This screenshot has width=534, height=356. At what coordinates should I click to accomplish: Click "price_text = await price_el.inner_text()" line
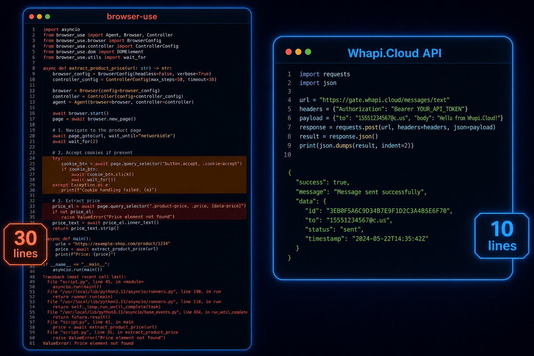106,223
